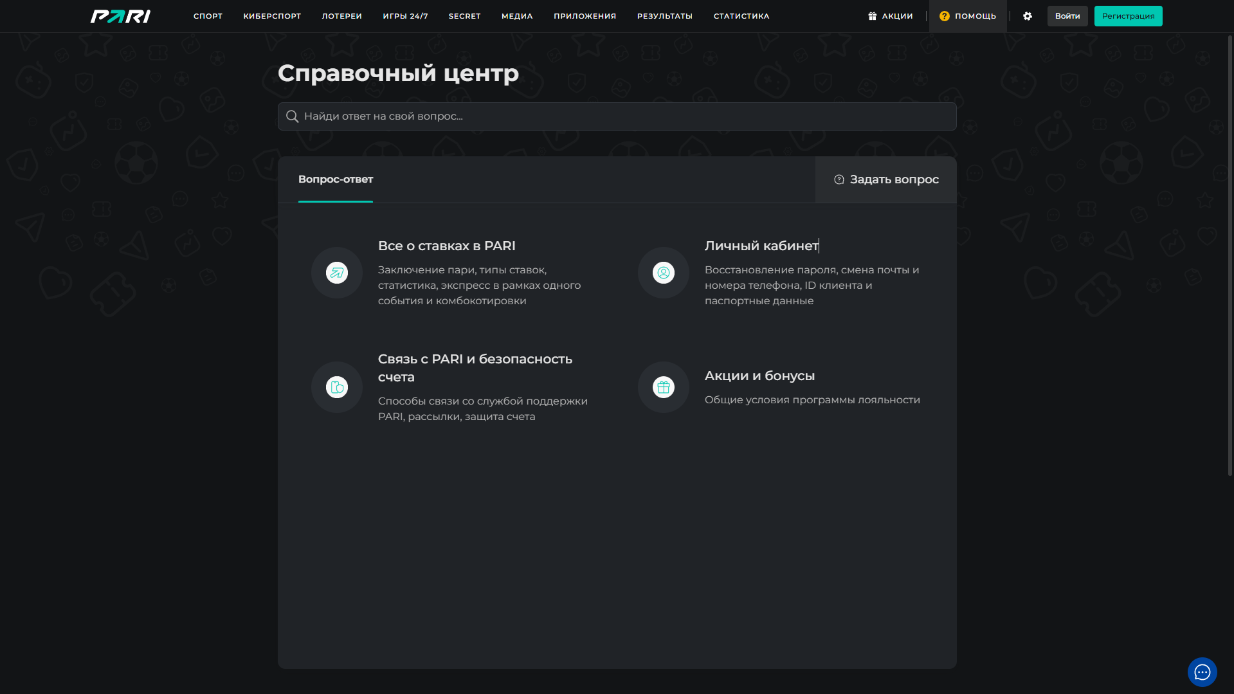
Task: Open the live chat bubble icon
Action: click(1202, 672)
